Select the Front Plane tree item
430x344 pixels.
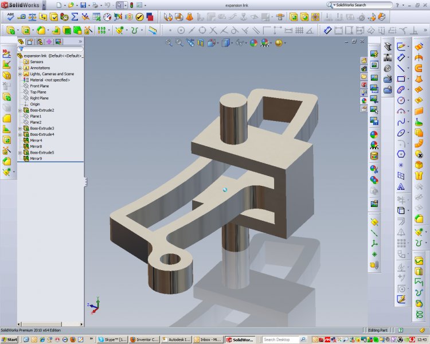pyautogui.click(x=39, y=86)
